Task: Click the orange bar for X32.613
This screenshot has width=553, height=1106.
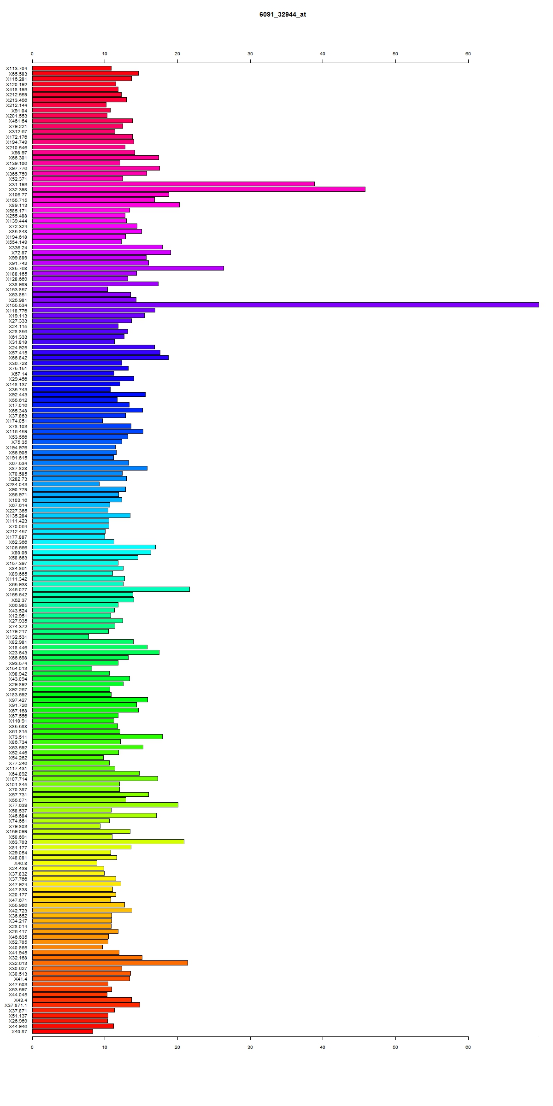Action: pyautogui.click(x=110, y=963)
